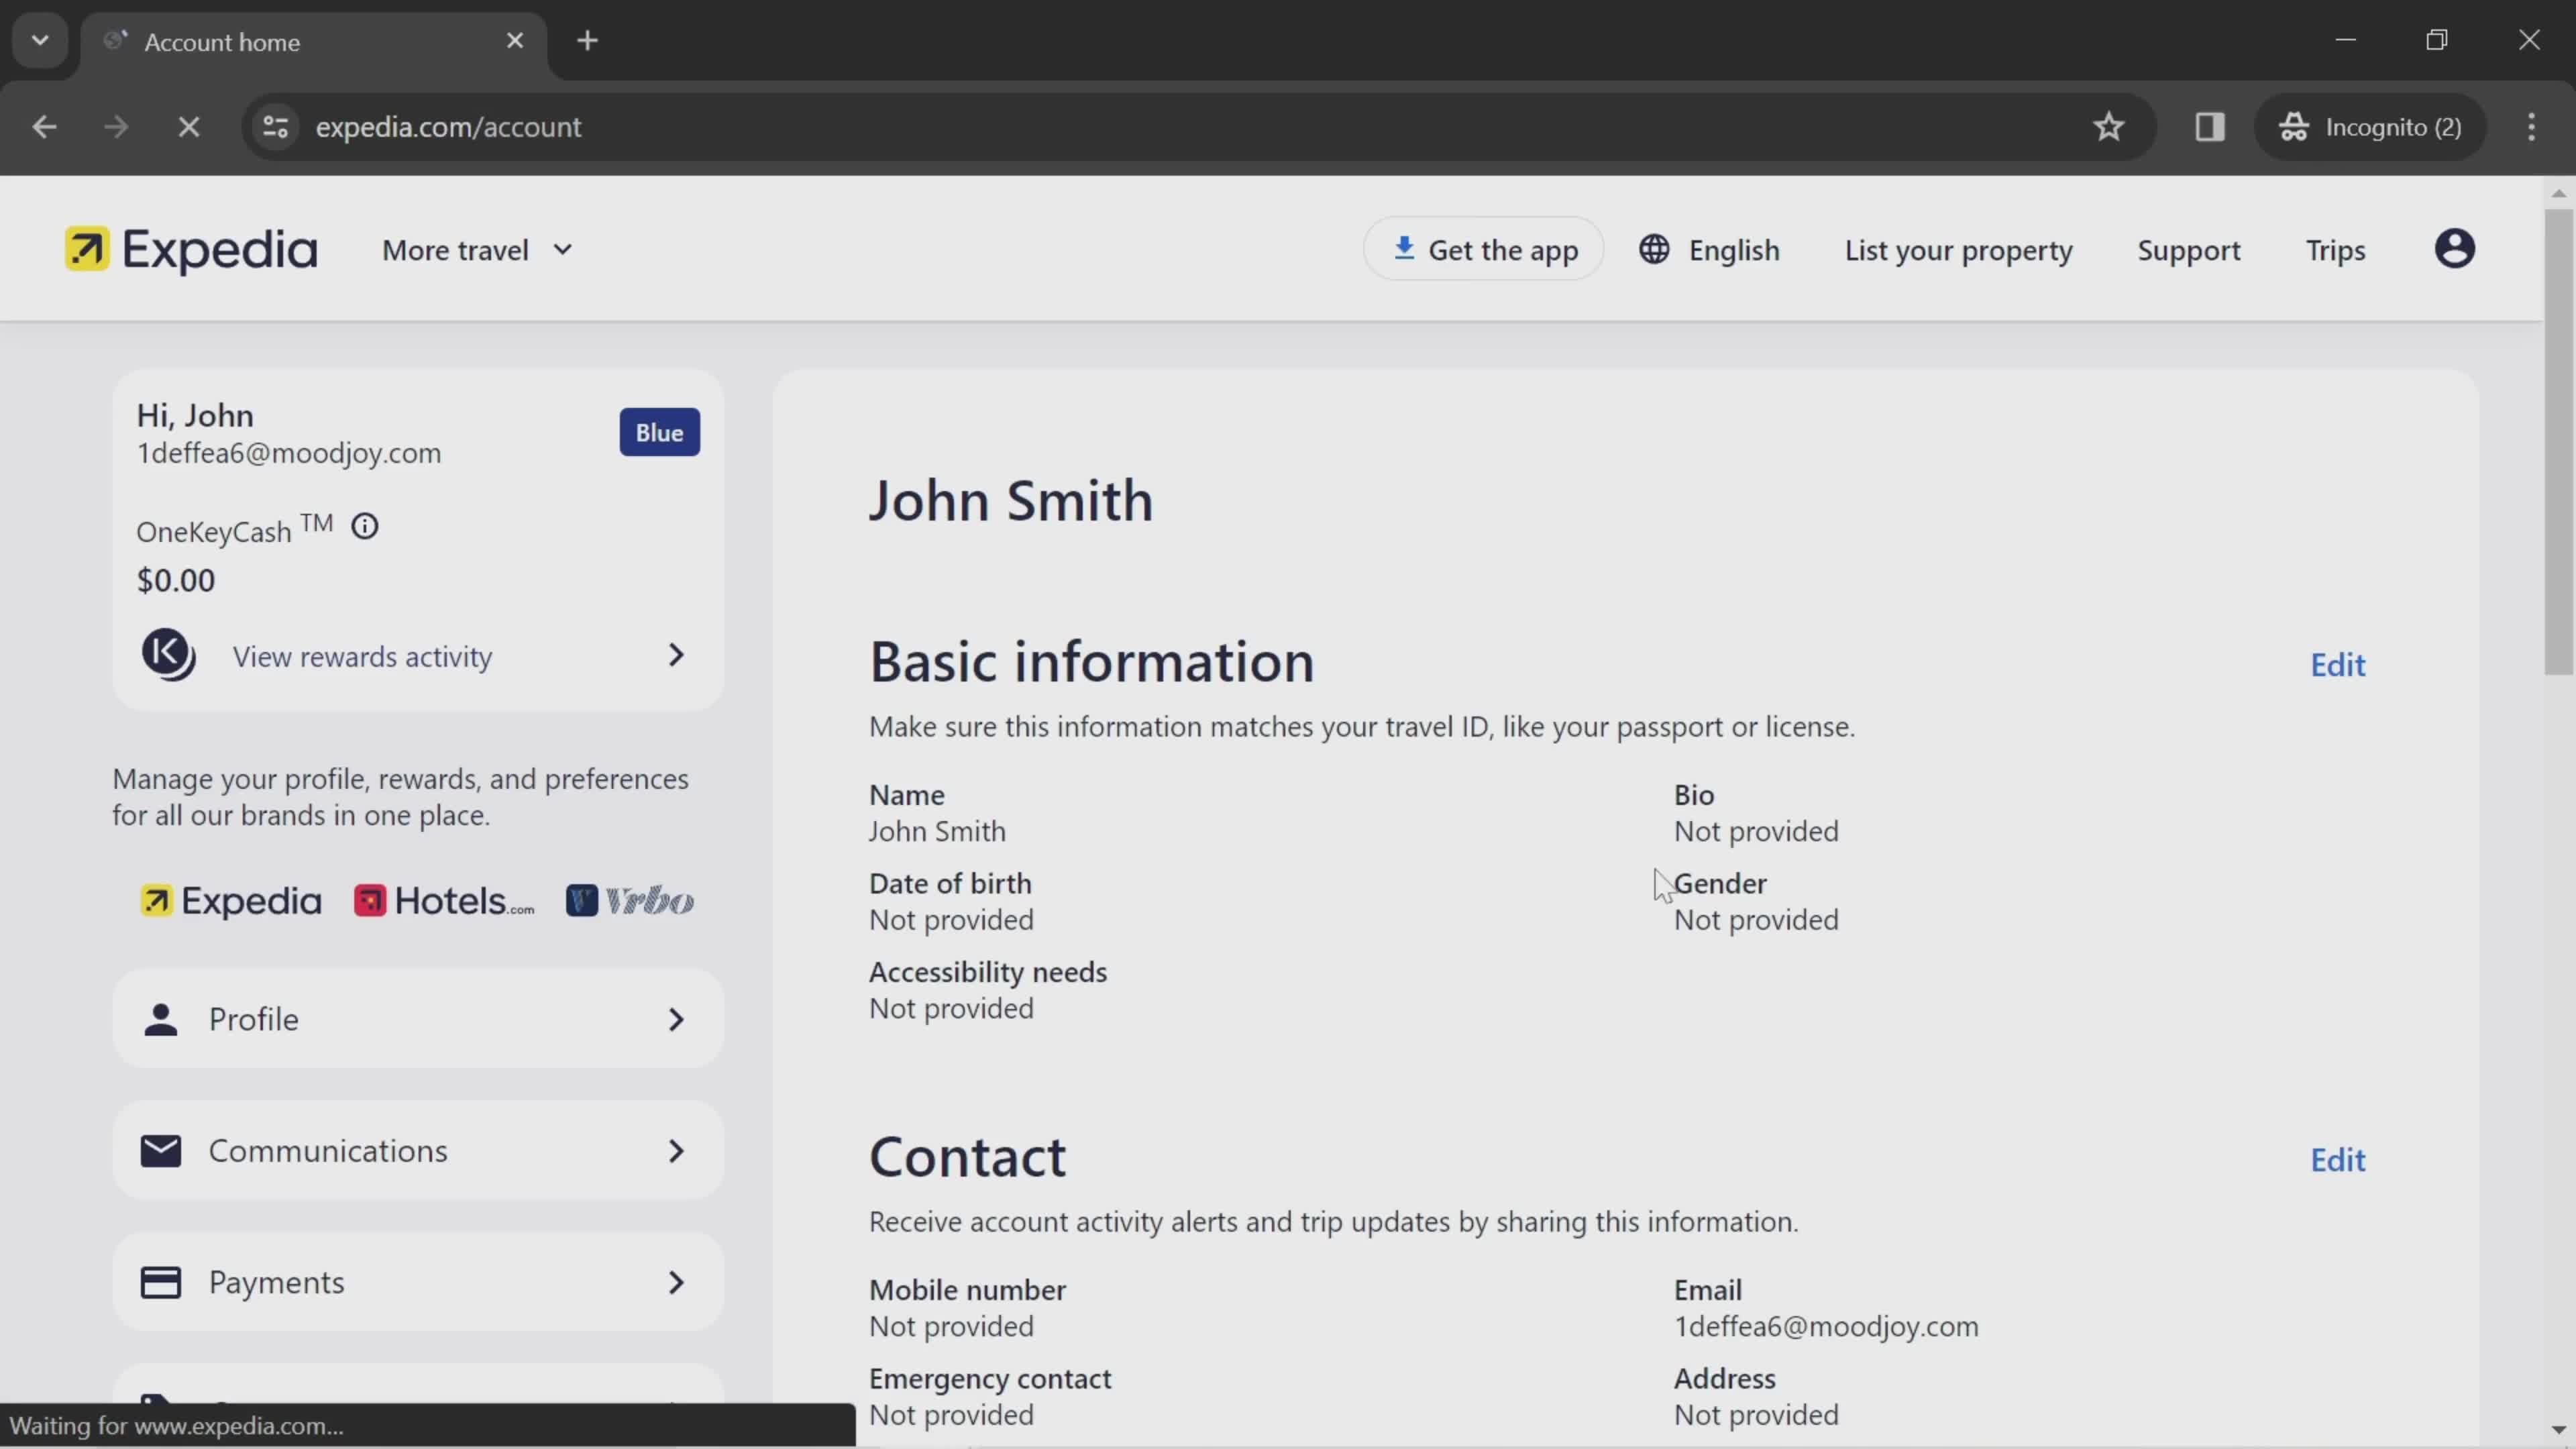Go back to previous page
The width and height of the screenshot is (2576, 1449).
tap(44, 127)
